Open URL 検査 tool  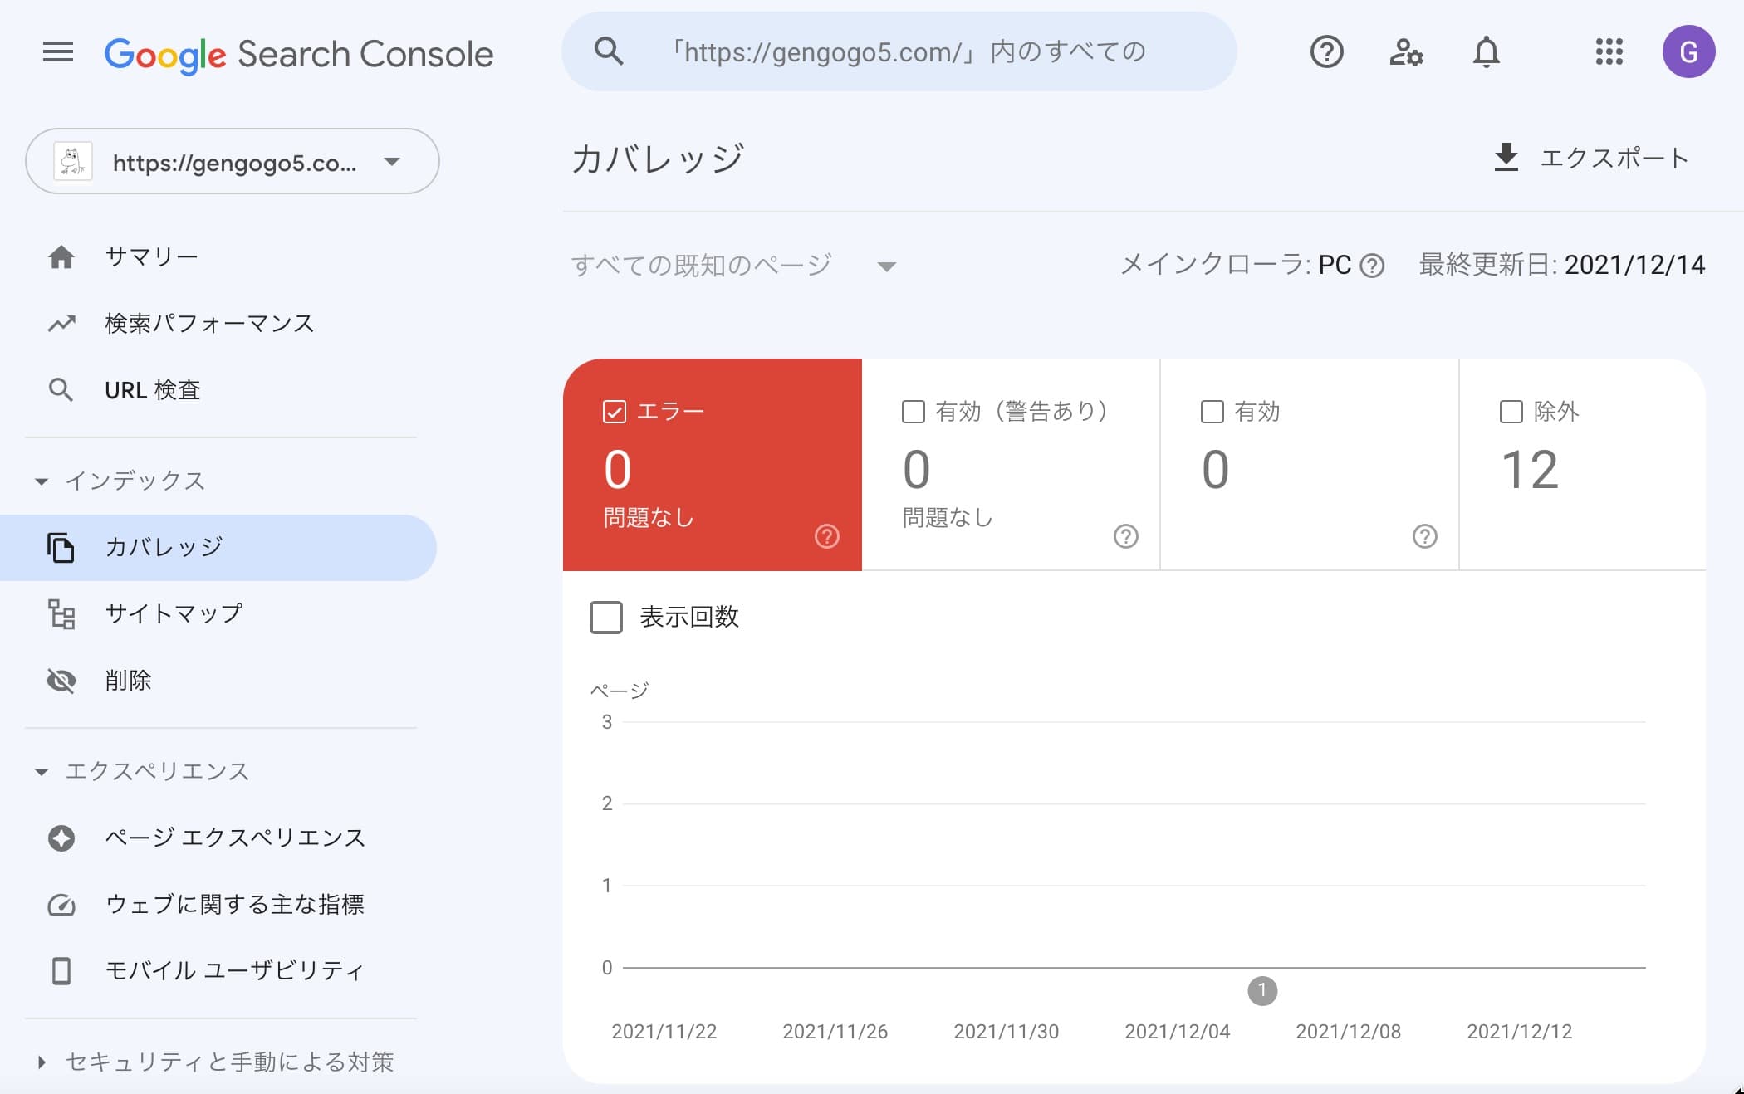pyautogui.click(x=218, y=390)
